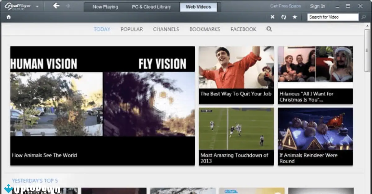Open the 'How Animals See The World' video
The width and height of the screenshot is (372, 194).
(x=103, y=105)
